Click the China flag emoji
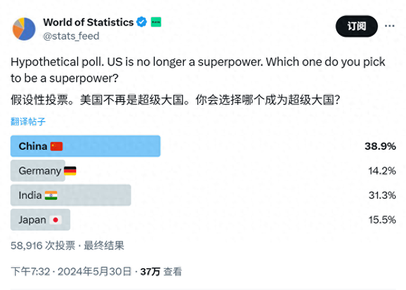The height and width of the screenshot is (290, 406). tap(56, 147)
